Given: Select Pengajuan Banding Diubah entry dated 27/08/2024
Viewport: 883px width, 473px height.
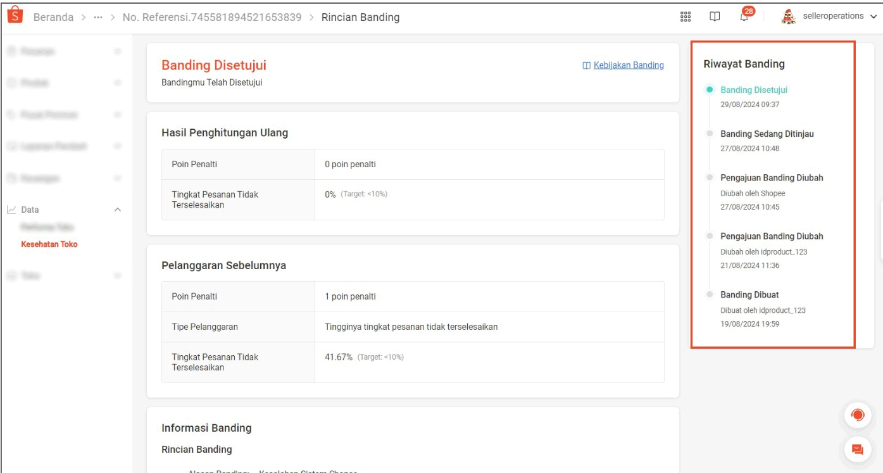Looking at the screenshot, I should click(772, 178).
